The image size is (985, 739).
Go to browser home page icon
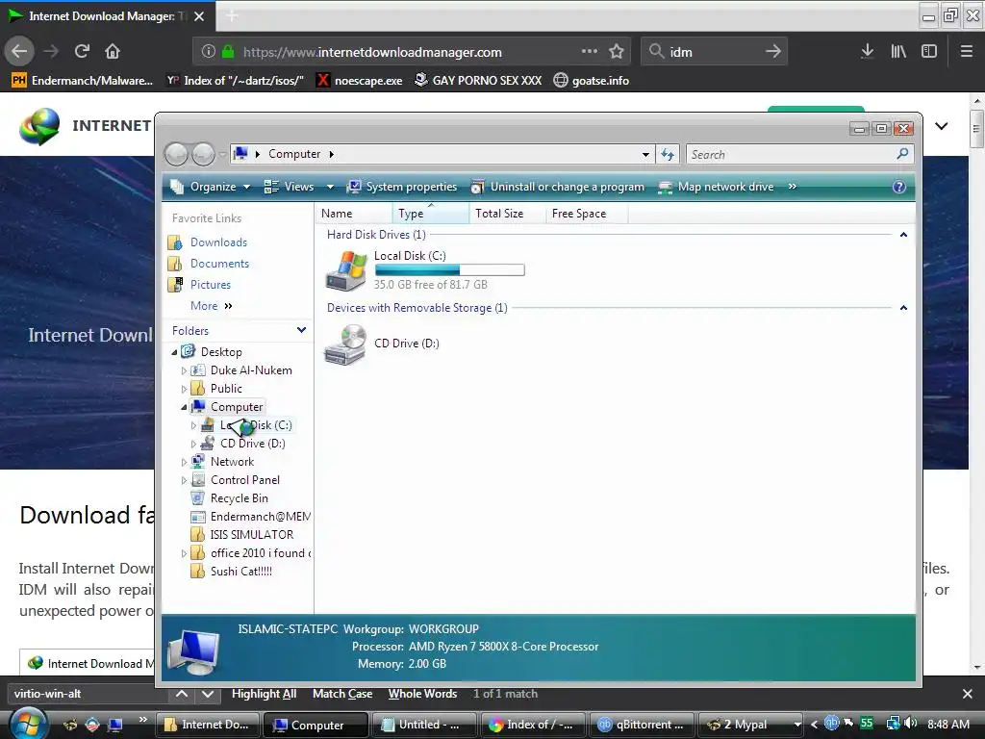point(113,52)
